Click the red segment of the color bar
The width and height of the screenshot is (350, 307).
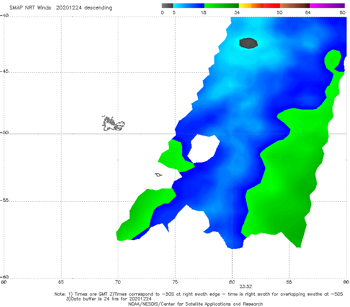[x=271, y=6]
